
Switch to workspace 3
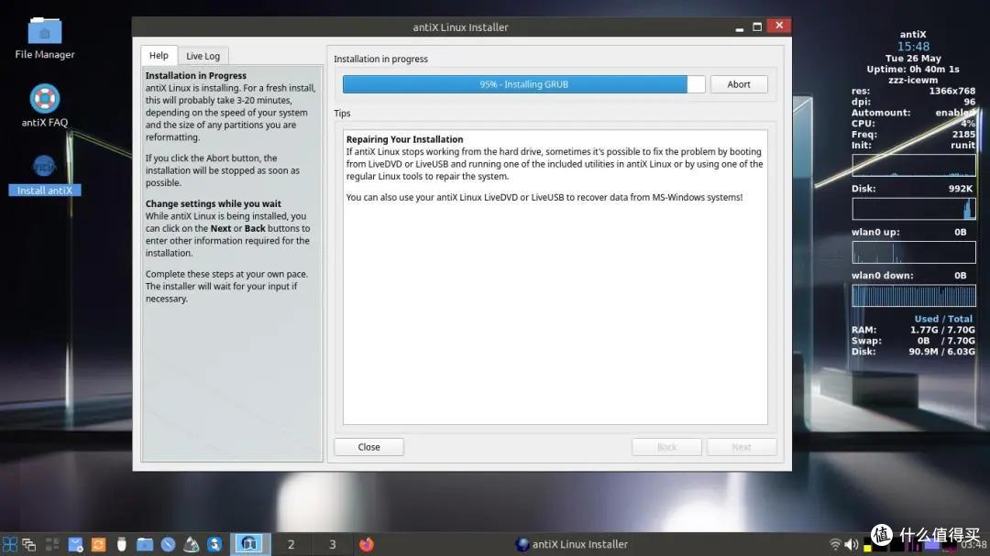click(x=333, y=544)
